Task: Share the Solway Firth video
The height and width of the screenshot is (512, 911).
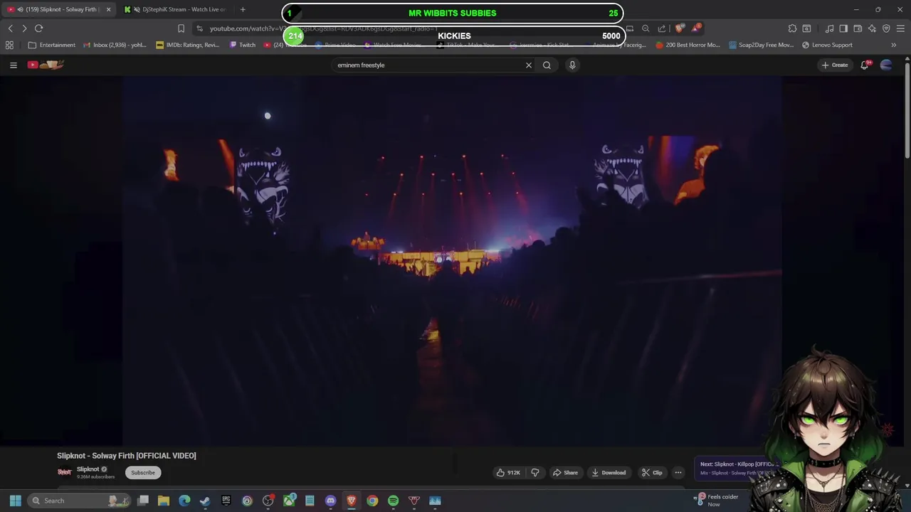Action: (565, 472)
